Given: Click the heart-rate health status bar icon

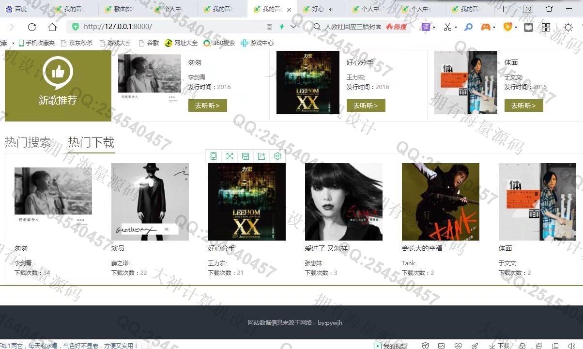Looking at the screenshot, I should point(458,346).
